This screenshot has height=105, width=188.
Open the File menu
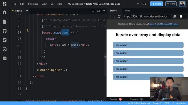pyautogui.click(x=14, y=4)
